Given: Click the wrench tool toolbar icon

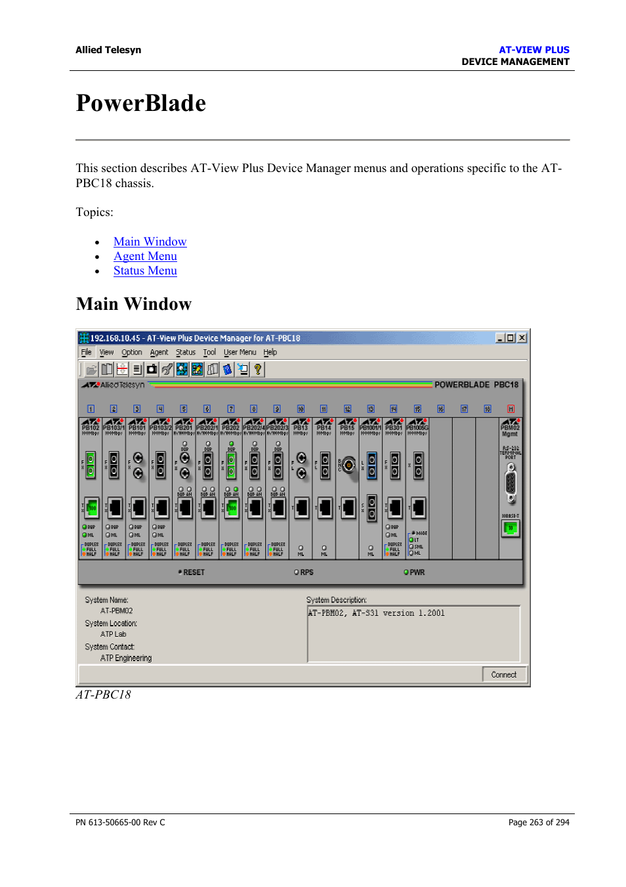Looking at the screenshot, I should pyautogui.click(x=167, y=370).
